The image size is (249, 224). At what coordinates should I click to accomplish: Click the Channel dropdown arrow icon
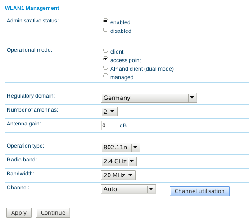[151, 189]
